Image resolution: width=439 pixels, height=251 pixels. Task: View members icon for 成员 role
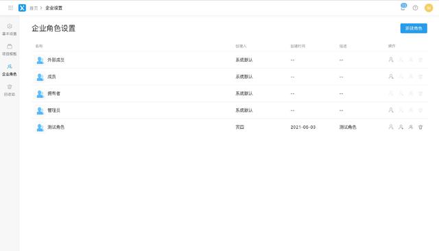(391, 76)
